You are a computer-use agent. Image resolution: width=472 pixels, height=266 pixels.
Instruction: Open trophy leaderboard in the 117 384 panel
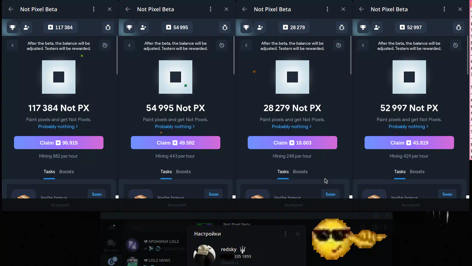click(x=12, y=27)
